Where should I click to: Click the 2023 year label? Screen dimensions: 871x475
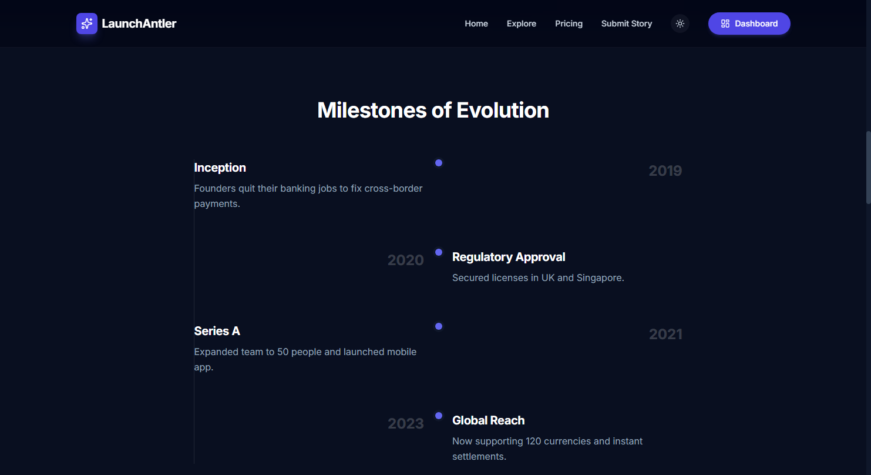[406, 424]
